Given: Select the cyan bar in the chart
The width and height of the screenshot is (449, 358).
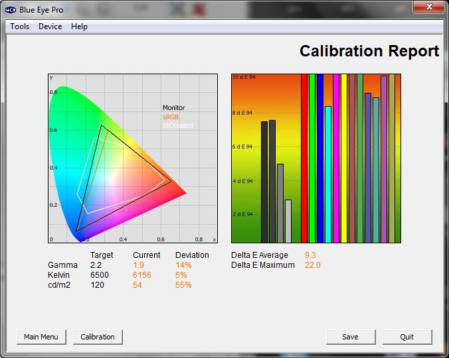Looking at the screenshot, I should click(328, 174).
